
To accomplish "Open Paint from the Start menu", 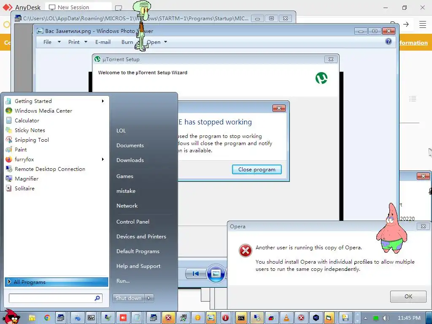I will (x=57, y=150).
